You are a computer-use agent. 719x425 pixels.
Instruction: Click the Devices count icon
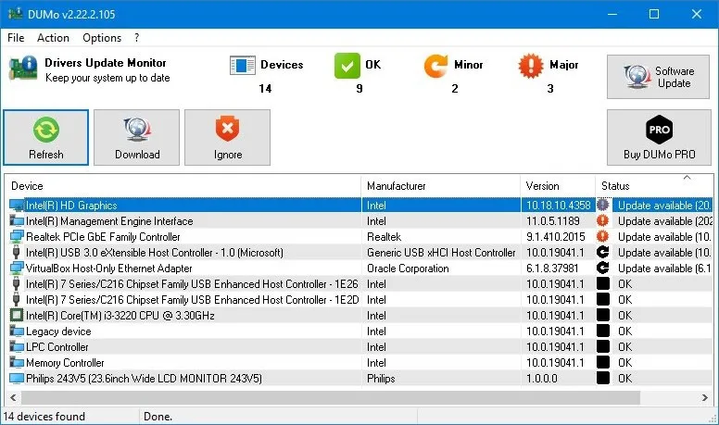point(242,66)
